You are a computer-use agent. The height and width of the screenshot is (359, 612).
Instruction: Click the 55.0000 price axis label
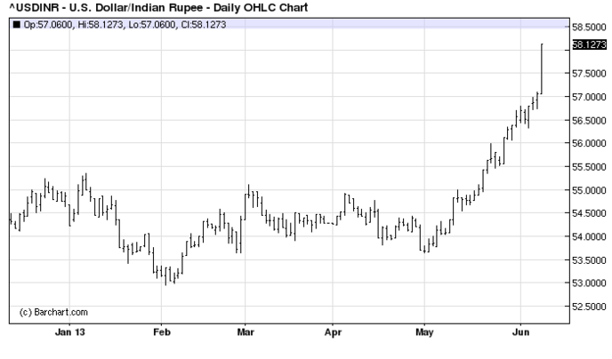click(x=590, y=190)
